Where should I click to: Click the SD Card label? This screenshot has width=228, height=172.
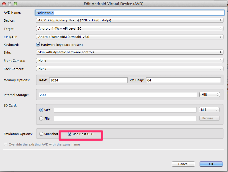(10, 105)
